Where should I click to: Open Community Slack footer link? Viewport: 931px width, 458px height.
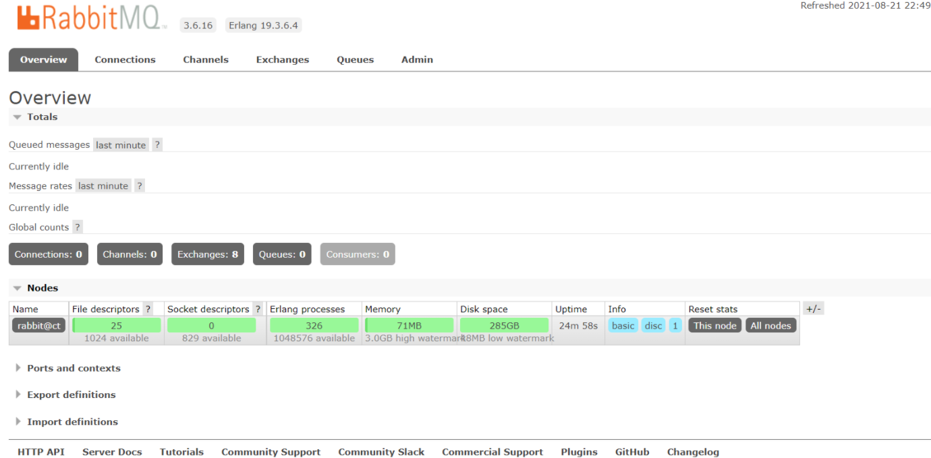point(381,452)
